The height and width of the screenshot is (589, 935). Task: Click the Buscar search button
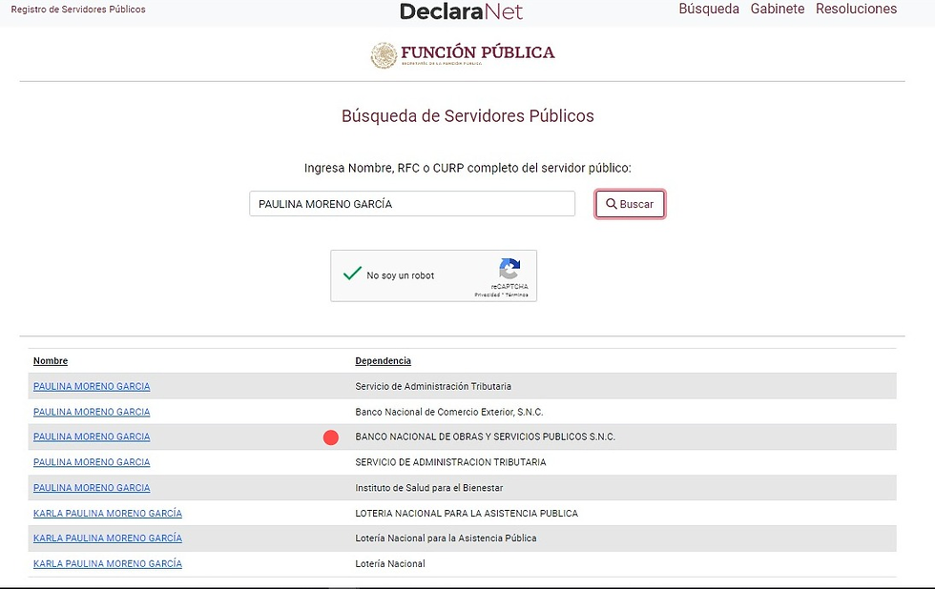(x=630, y=204)
